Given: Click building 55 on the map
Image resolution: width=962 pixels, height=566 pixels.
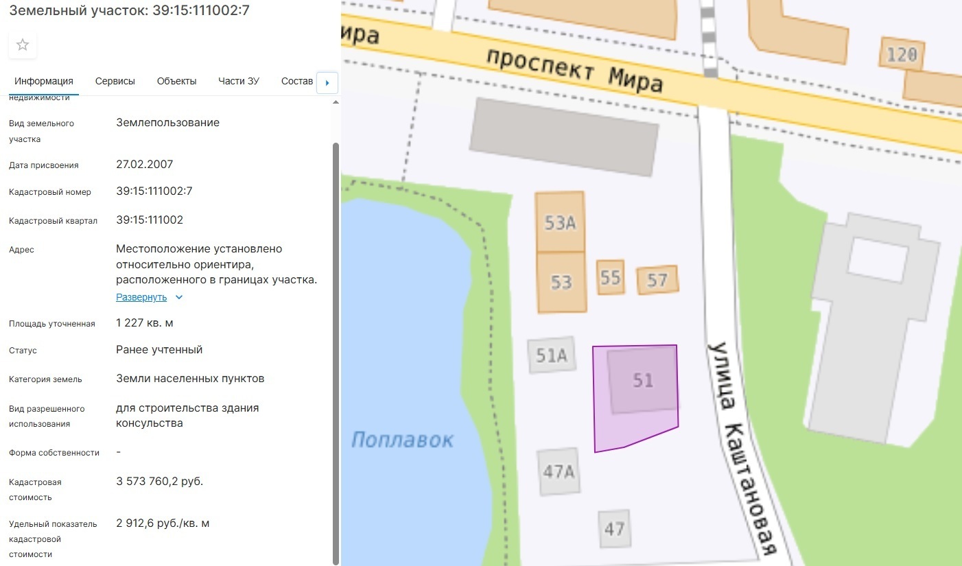Looking at the screenshot, I should (x=610, y=277).
